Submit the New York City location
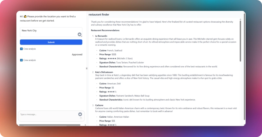Image resolution: width=262 pixels, height=137 pixels. (x=51, y=42)
